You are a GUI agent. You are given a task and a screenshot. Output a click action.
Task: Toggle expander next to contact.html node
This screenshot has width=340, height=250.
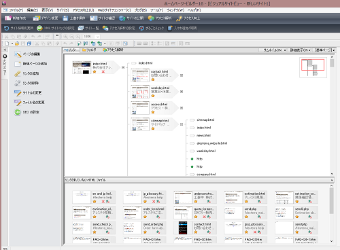click(x=182, y=75)
